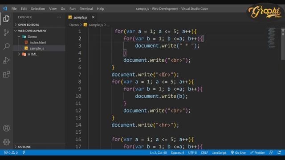Open the Run menu
The height and width of the screenshot is (160, 285).
click(72, 9)
